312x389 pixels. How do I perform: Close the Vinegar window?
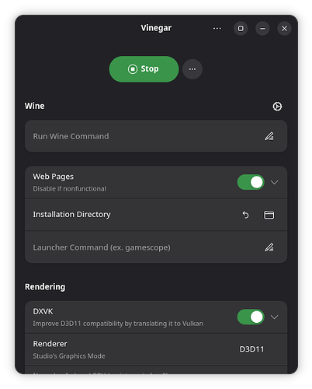tap(284, 28)
